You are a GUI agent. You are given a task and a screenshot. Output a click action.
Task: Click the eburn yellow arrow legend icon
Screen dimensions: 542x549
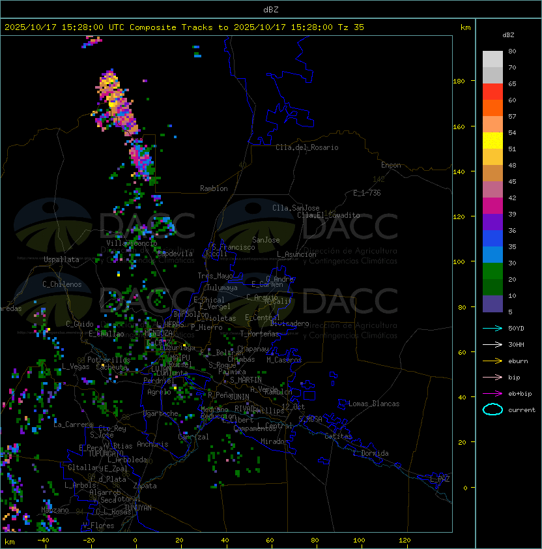(492, 361)
